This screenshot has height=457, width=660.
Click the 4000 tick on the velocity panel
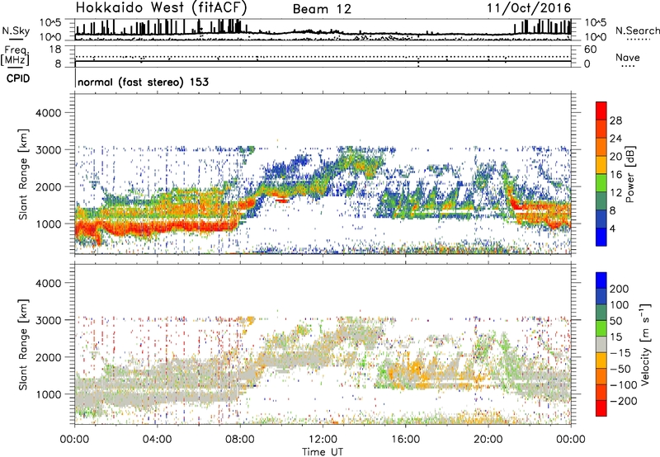[x=49, y=283]
